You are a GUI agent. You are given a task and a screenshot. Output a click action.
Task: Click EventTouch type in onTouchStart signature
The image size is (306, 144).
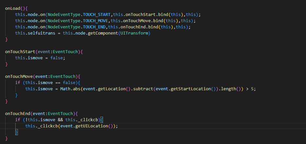point(66,52)
